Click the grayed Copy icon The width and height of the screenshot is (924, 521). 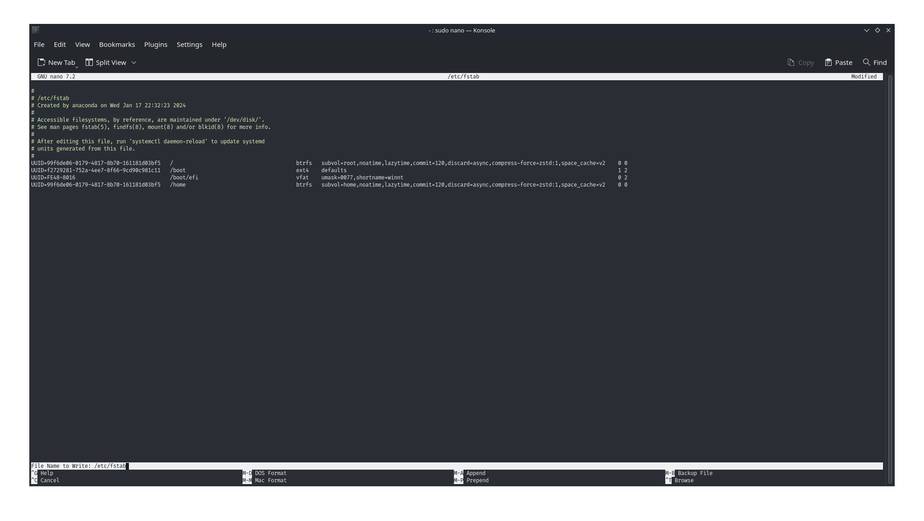click(x=791, y=62)
